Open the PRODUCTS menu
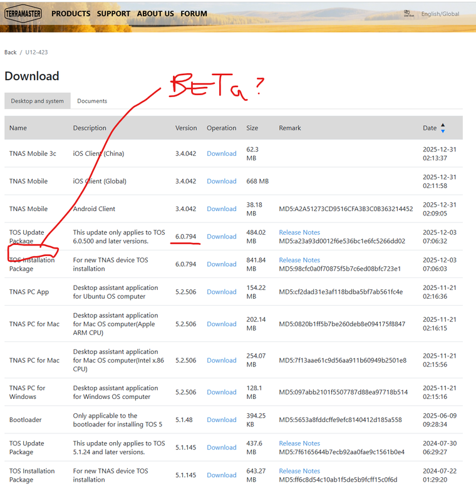 coord(71,14)
